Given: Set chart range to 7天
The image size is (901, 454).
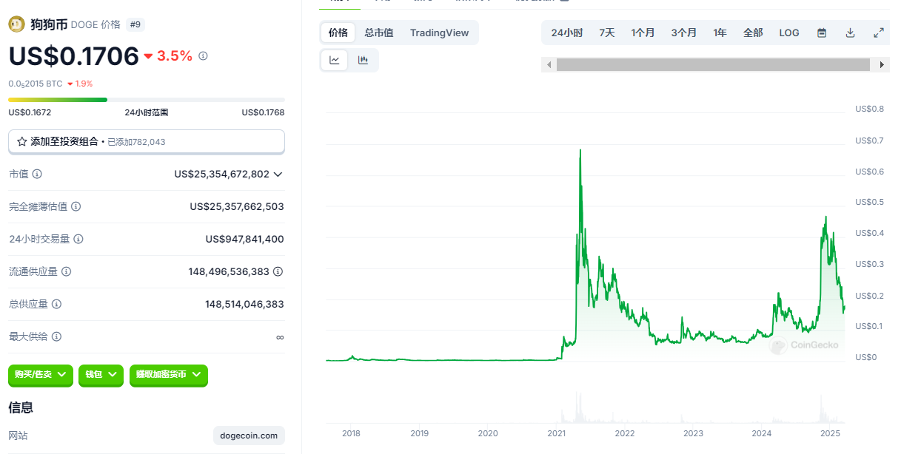Looking at the screenshot, I should pyautogui.click(x=607, y=33).
